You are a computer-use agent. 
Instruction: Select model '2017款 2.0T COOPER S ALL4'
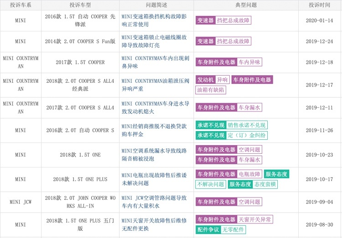pyautogui.click(x=80, y=107)
